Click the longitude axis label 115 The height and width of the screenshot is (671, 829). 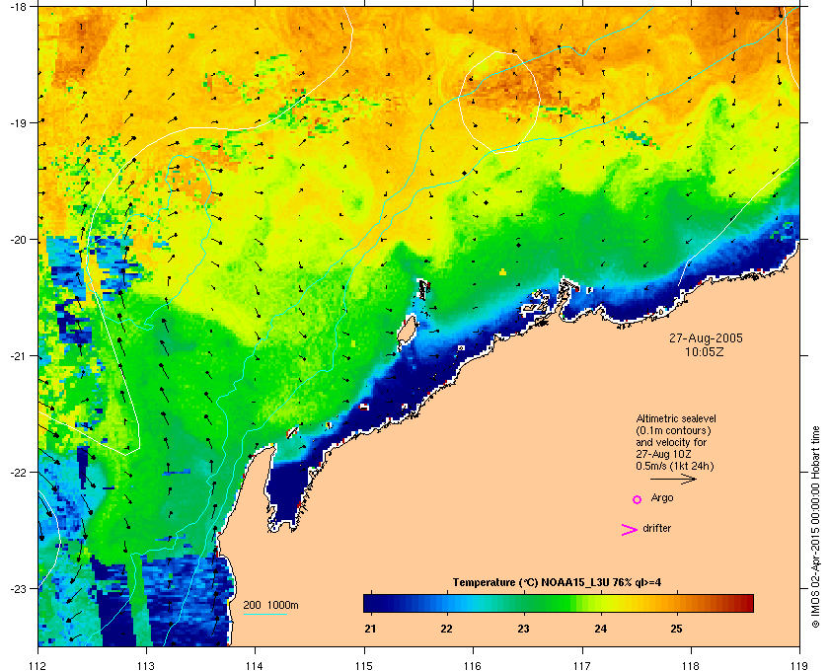(x=364, y=665)
